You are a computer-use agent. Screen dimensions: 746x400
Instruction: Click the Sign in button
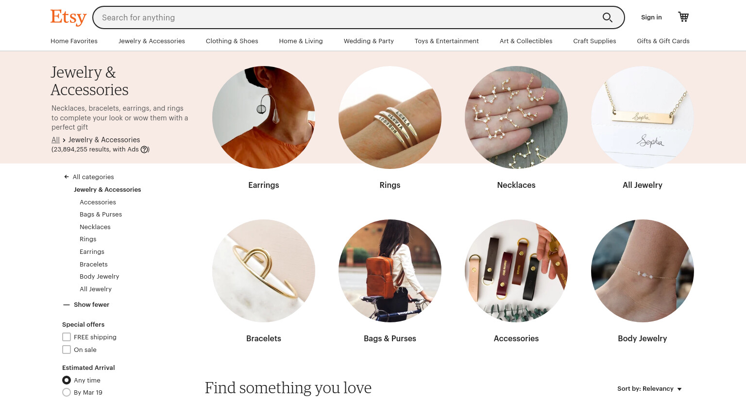click(651, 17)
